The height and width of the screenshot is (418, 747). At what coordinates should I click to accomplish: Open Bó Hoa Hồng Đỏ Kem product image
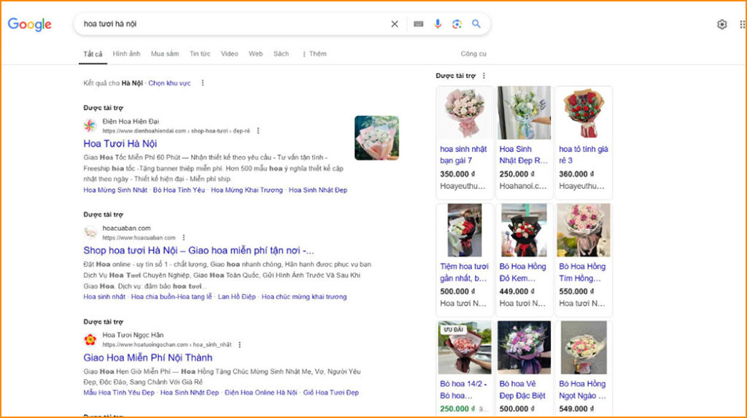[524, 231]
